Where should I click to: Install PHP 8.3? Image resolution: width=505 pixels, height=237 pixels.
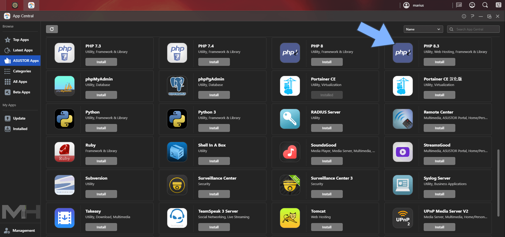[439, 62]
